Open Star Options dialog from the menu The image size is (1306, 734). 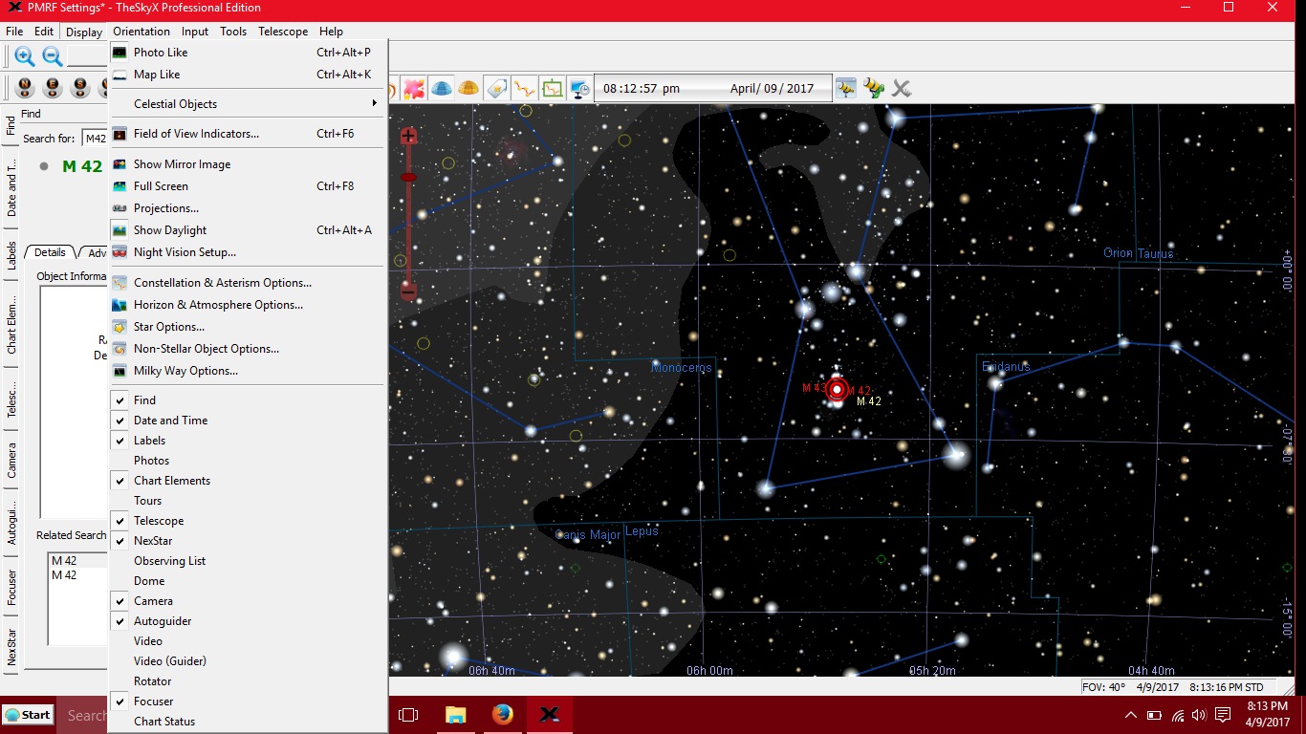pos(170,326)
